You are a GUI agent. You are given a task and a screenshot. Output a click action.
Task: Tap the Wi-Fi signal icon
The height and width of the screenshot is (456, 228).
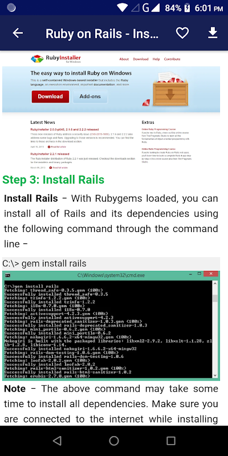tap(123, 7)
